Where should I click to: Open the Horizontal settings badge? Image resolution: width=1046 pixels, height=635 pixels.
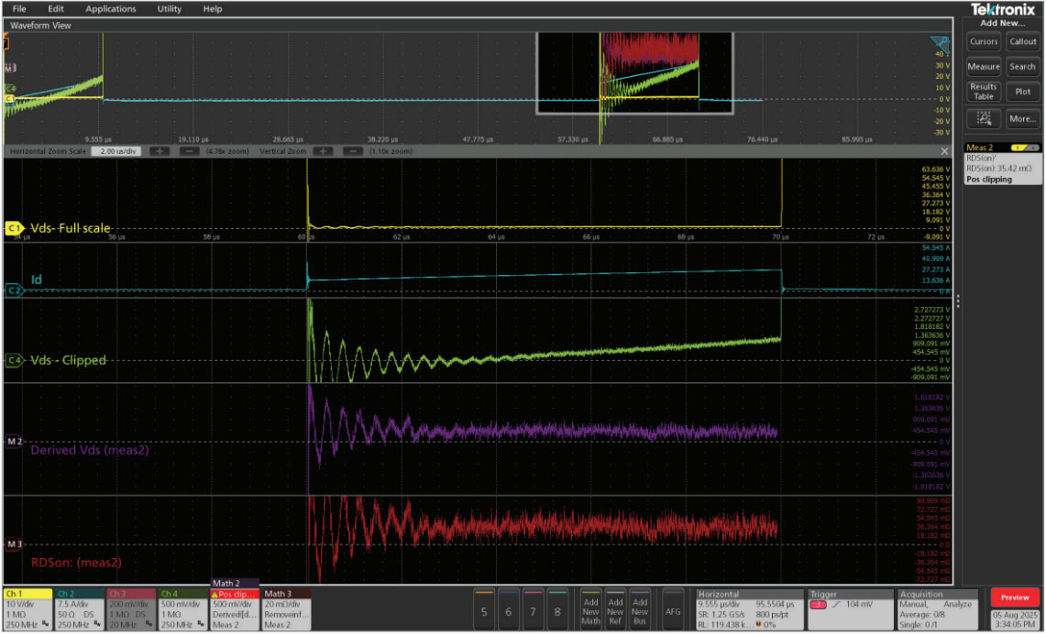(749, 609)
